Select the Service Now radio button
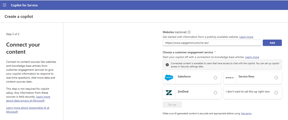 pyautogui.click(x=276, y=78)
